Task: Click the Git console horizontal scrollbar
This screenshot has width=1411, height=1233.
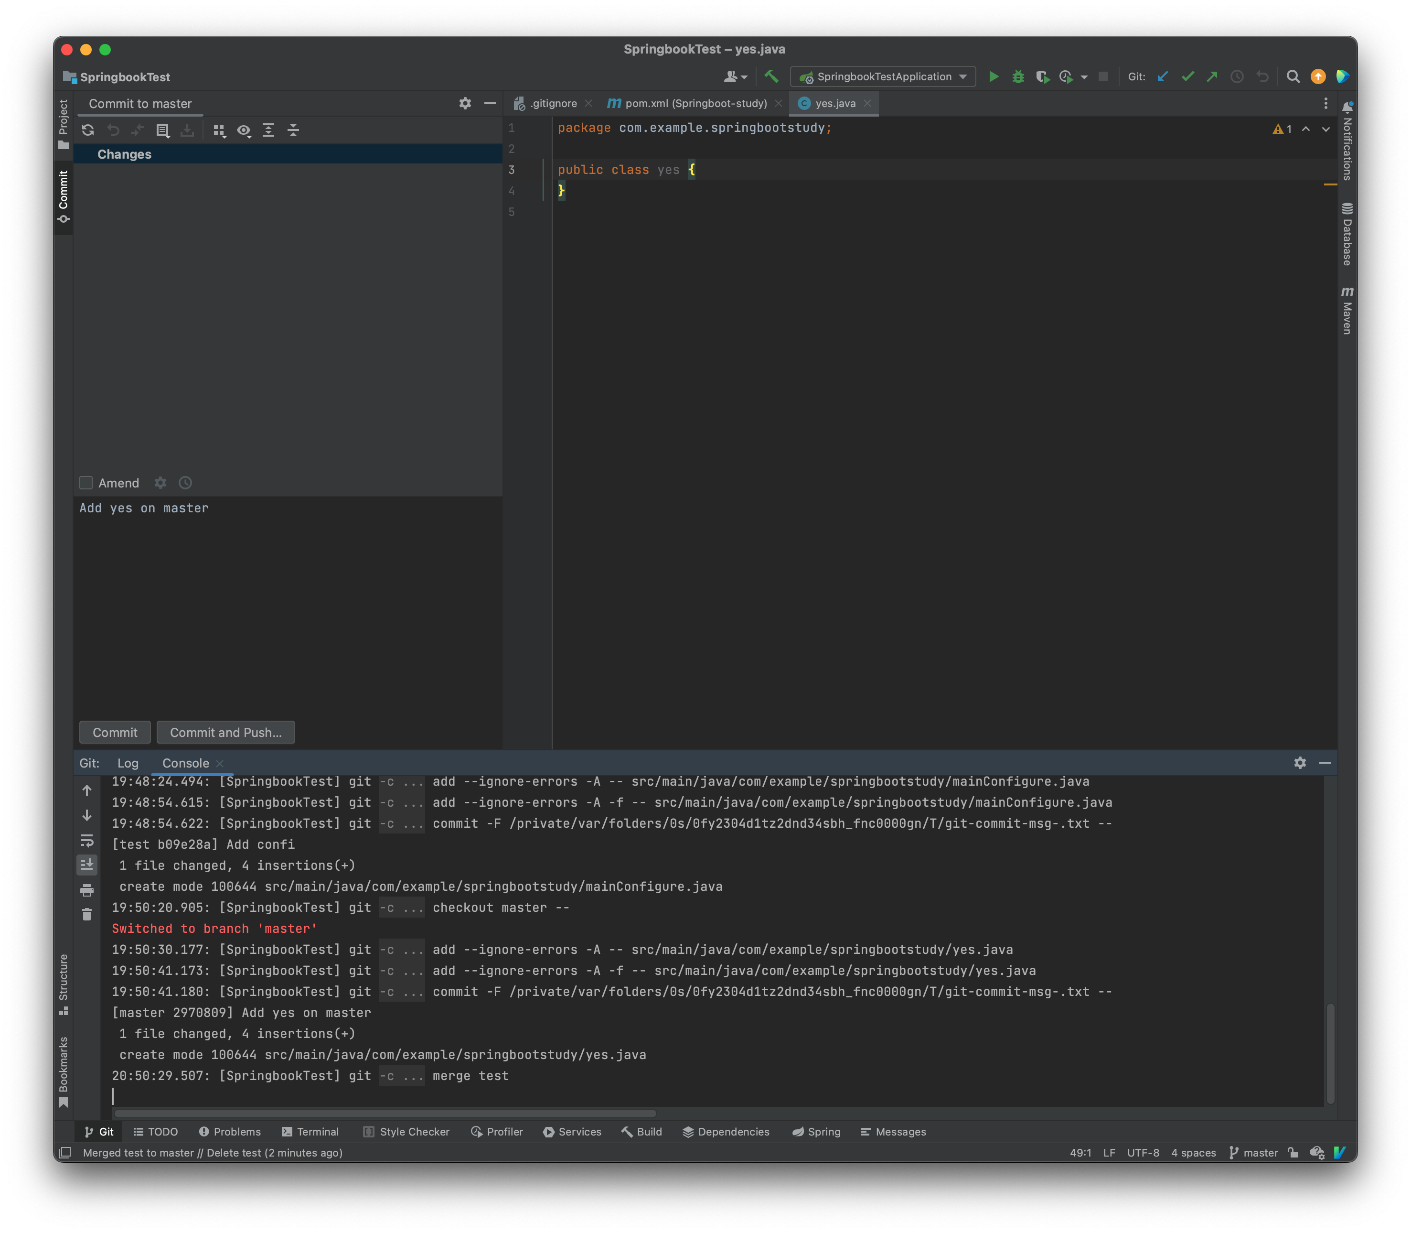Action: click(385, 1113)
